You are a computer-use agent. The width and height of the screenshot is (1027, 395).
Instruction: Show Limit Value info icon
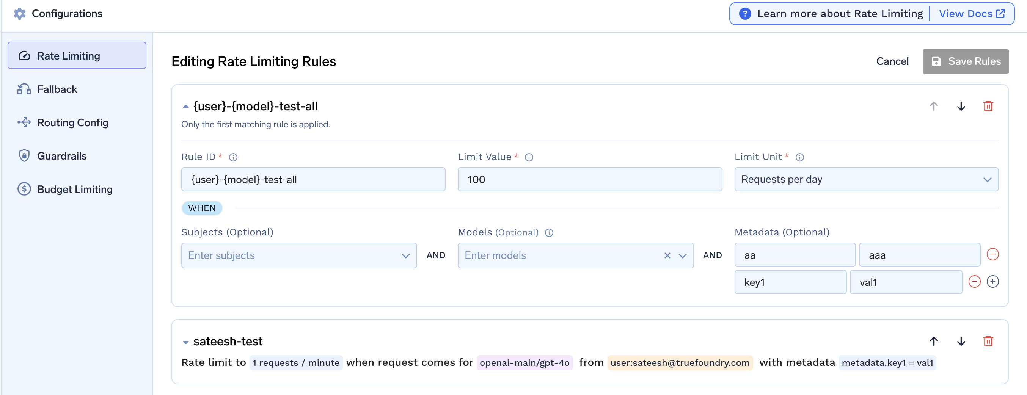coord(529,157)
